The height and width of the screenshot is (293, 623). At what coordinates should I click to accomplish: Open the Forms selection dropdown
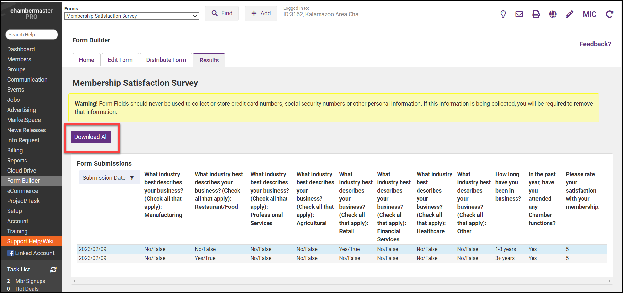[x=132, y=16]
